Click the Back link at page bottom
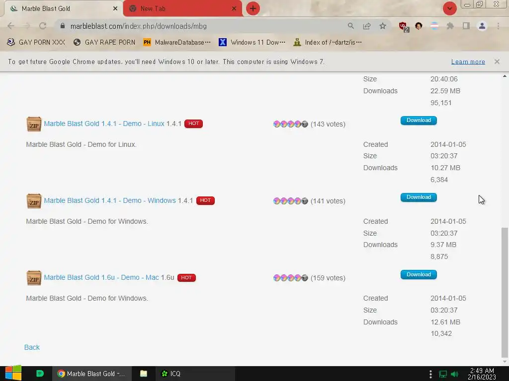Viewport: 509px width, 381px height. pyautogui.click(x=32, y=347)
